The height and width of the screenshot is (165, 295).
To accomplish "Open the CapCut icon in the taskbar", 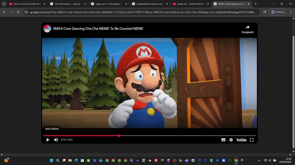I will pos(193,160).
